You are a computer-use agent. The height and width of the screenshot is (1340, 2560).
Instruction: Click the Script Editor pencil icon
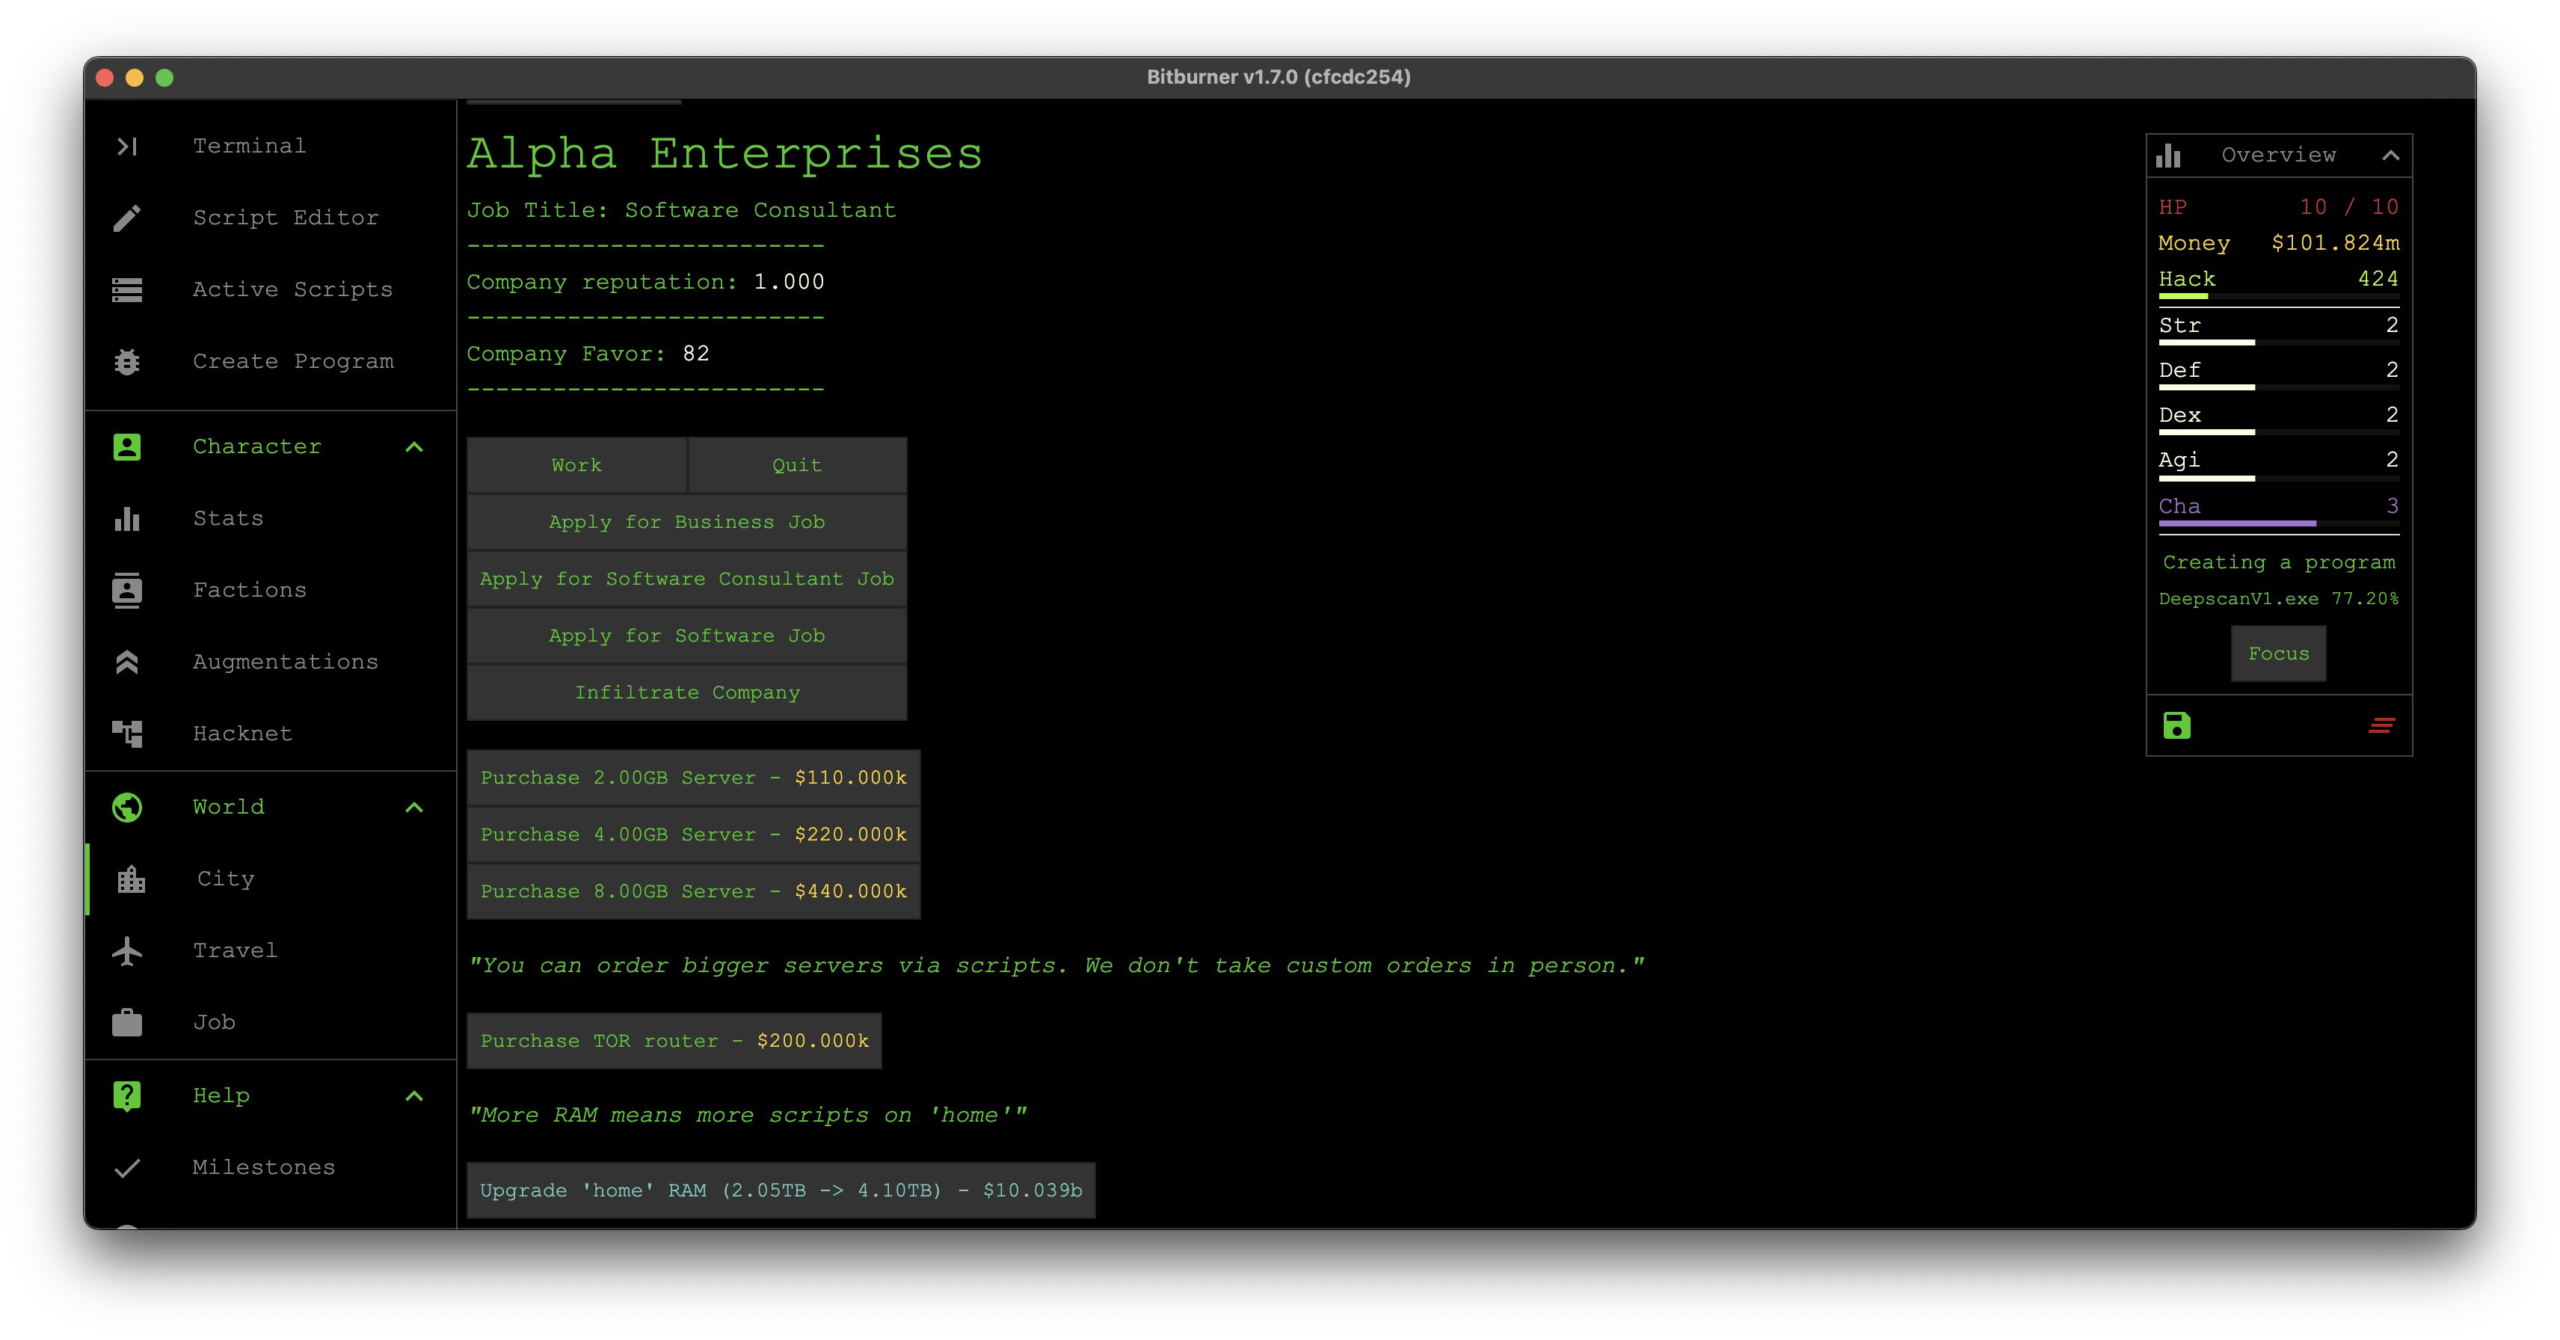click(x=127, y=218)
